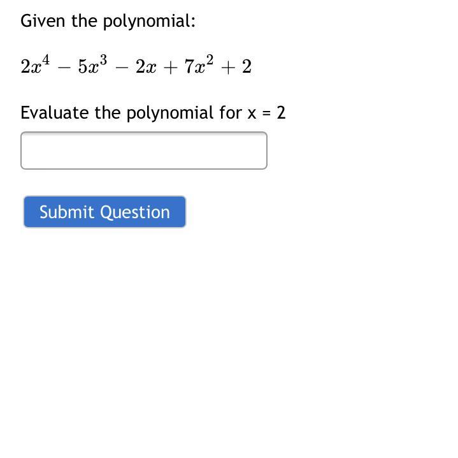Click the word 'Given' in the heading
This screenshot has width=458, height=458.
(43, 21)
